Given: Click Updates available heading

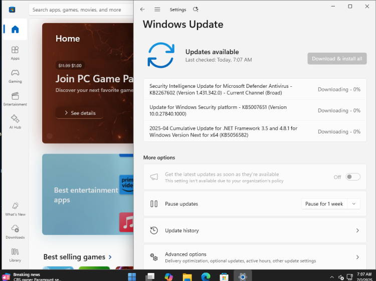Looking at the screenshot, I should click(212, 52).
